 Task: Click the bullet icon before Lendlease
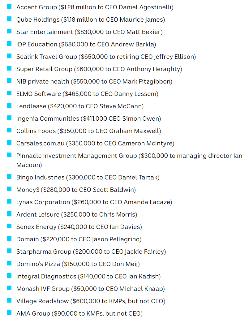[9, 106]
